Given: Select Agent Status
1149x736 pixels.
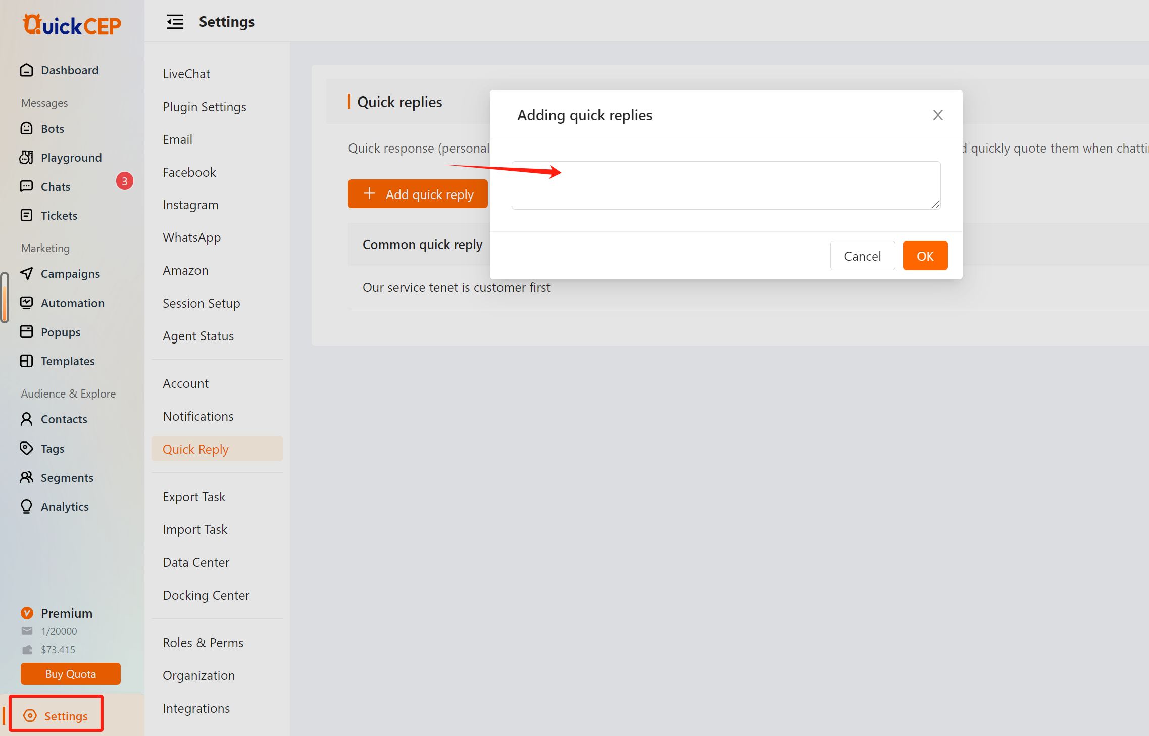Looking at the screenshot, I should point(198,336).
